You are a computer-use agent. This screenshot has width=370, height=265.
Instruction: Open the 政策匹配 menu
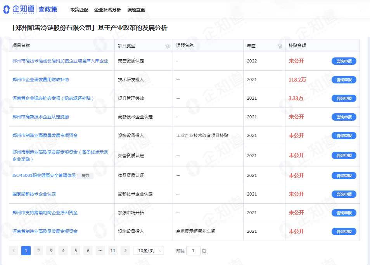[x=79, y=10]
